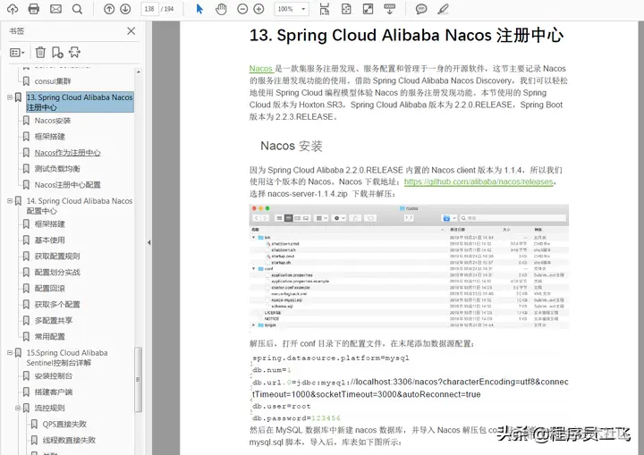The height and width of the screenshot is (455, 644).
Task: Go to previous page arrow
Action: click(109, 9)
